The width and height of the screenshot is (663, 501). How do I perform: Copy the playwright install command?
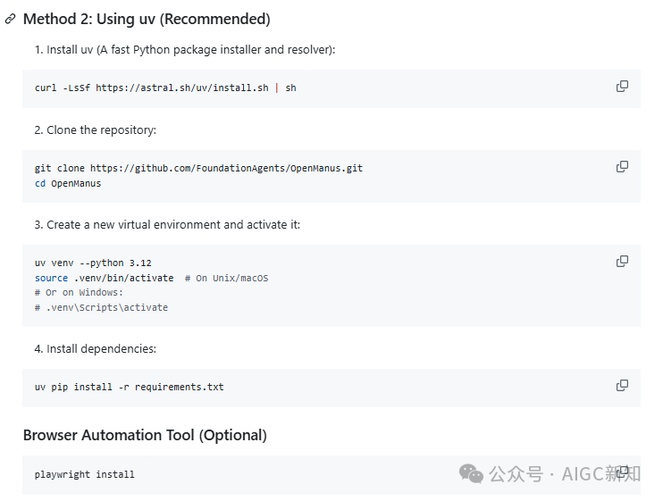point(622,472)
